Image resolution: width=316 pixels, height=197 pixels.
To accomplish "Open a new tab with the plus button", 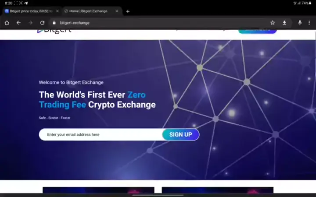I will tap(128, 11).
